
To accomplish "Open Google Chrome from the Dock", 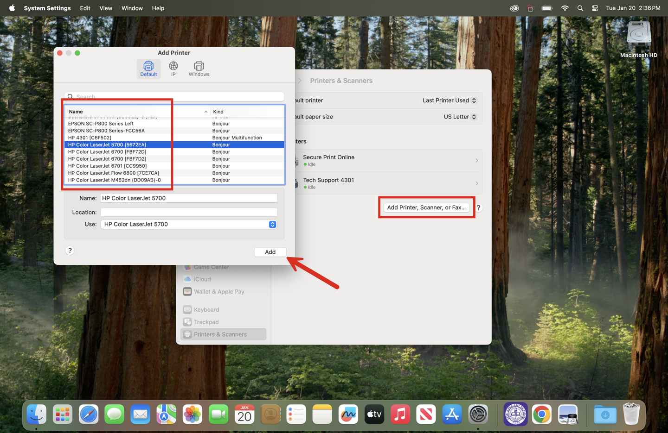I will tap(542, 414).
